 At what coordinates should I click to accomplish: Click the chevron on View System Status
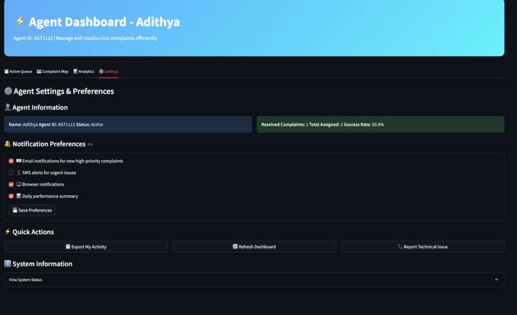496,279
